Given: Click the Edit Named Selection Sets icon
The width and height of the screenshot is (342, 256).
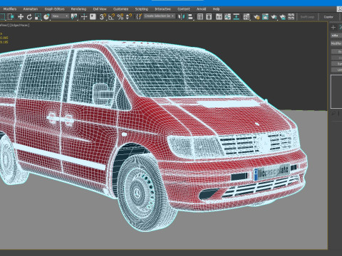Looking at the screenshot, I should [139, 17].
